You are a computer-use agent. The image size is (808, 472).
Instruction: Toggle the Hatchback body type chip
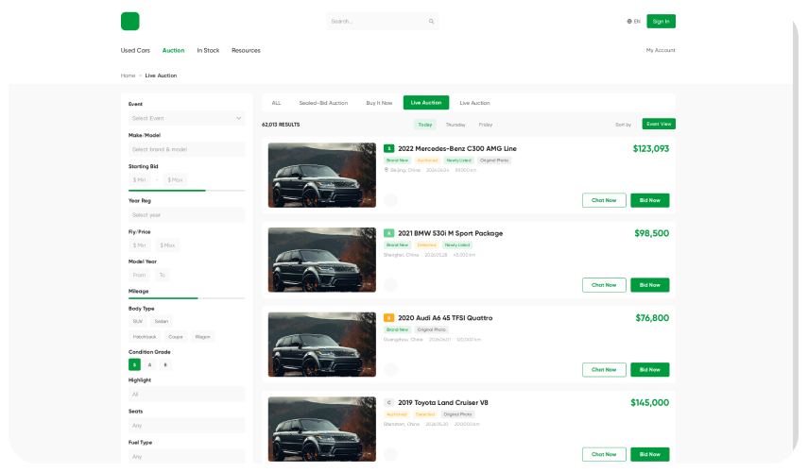[x=145, y=337]
